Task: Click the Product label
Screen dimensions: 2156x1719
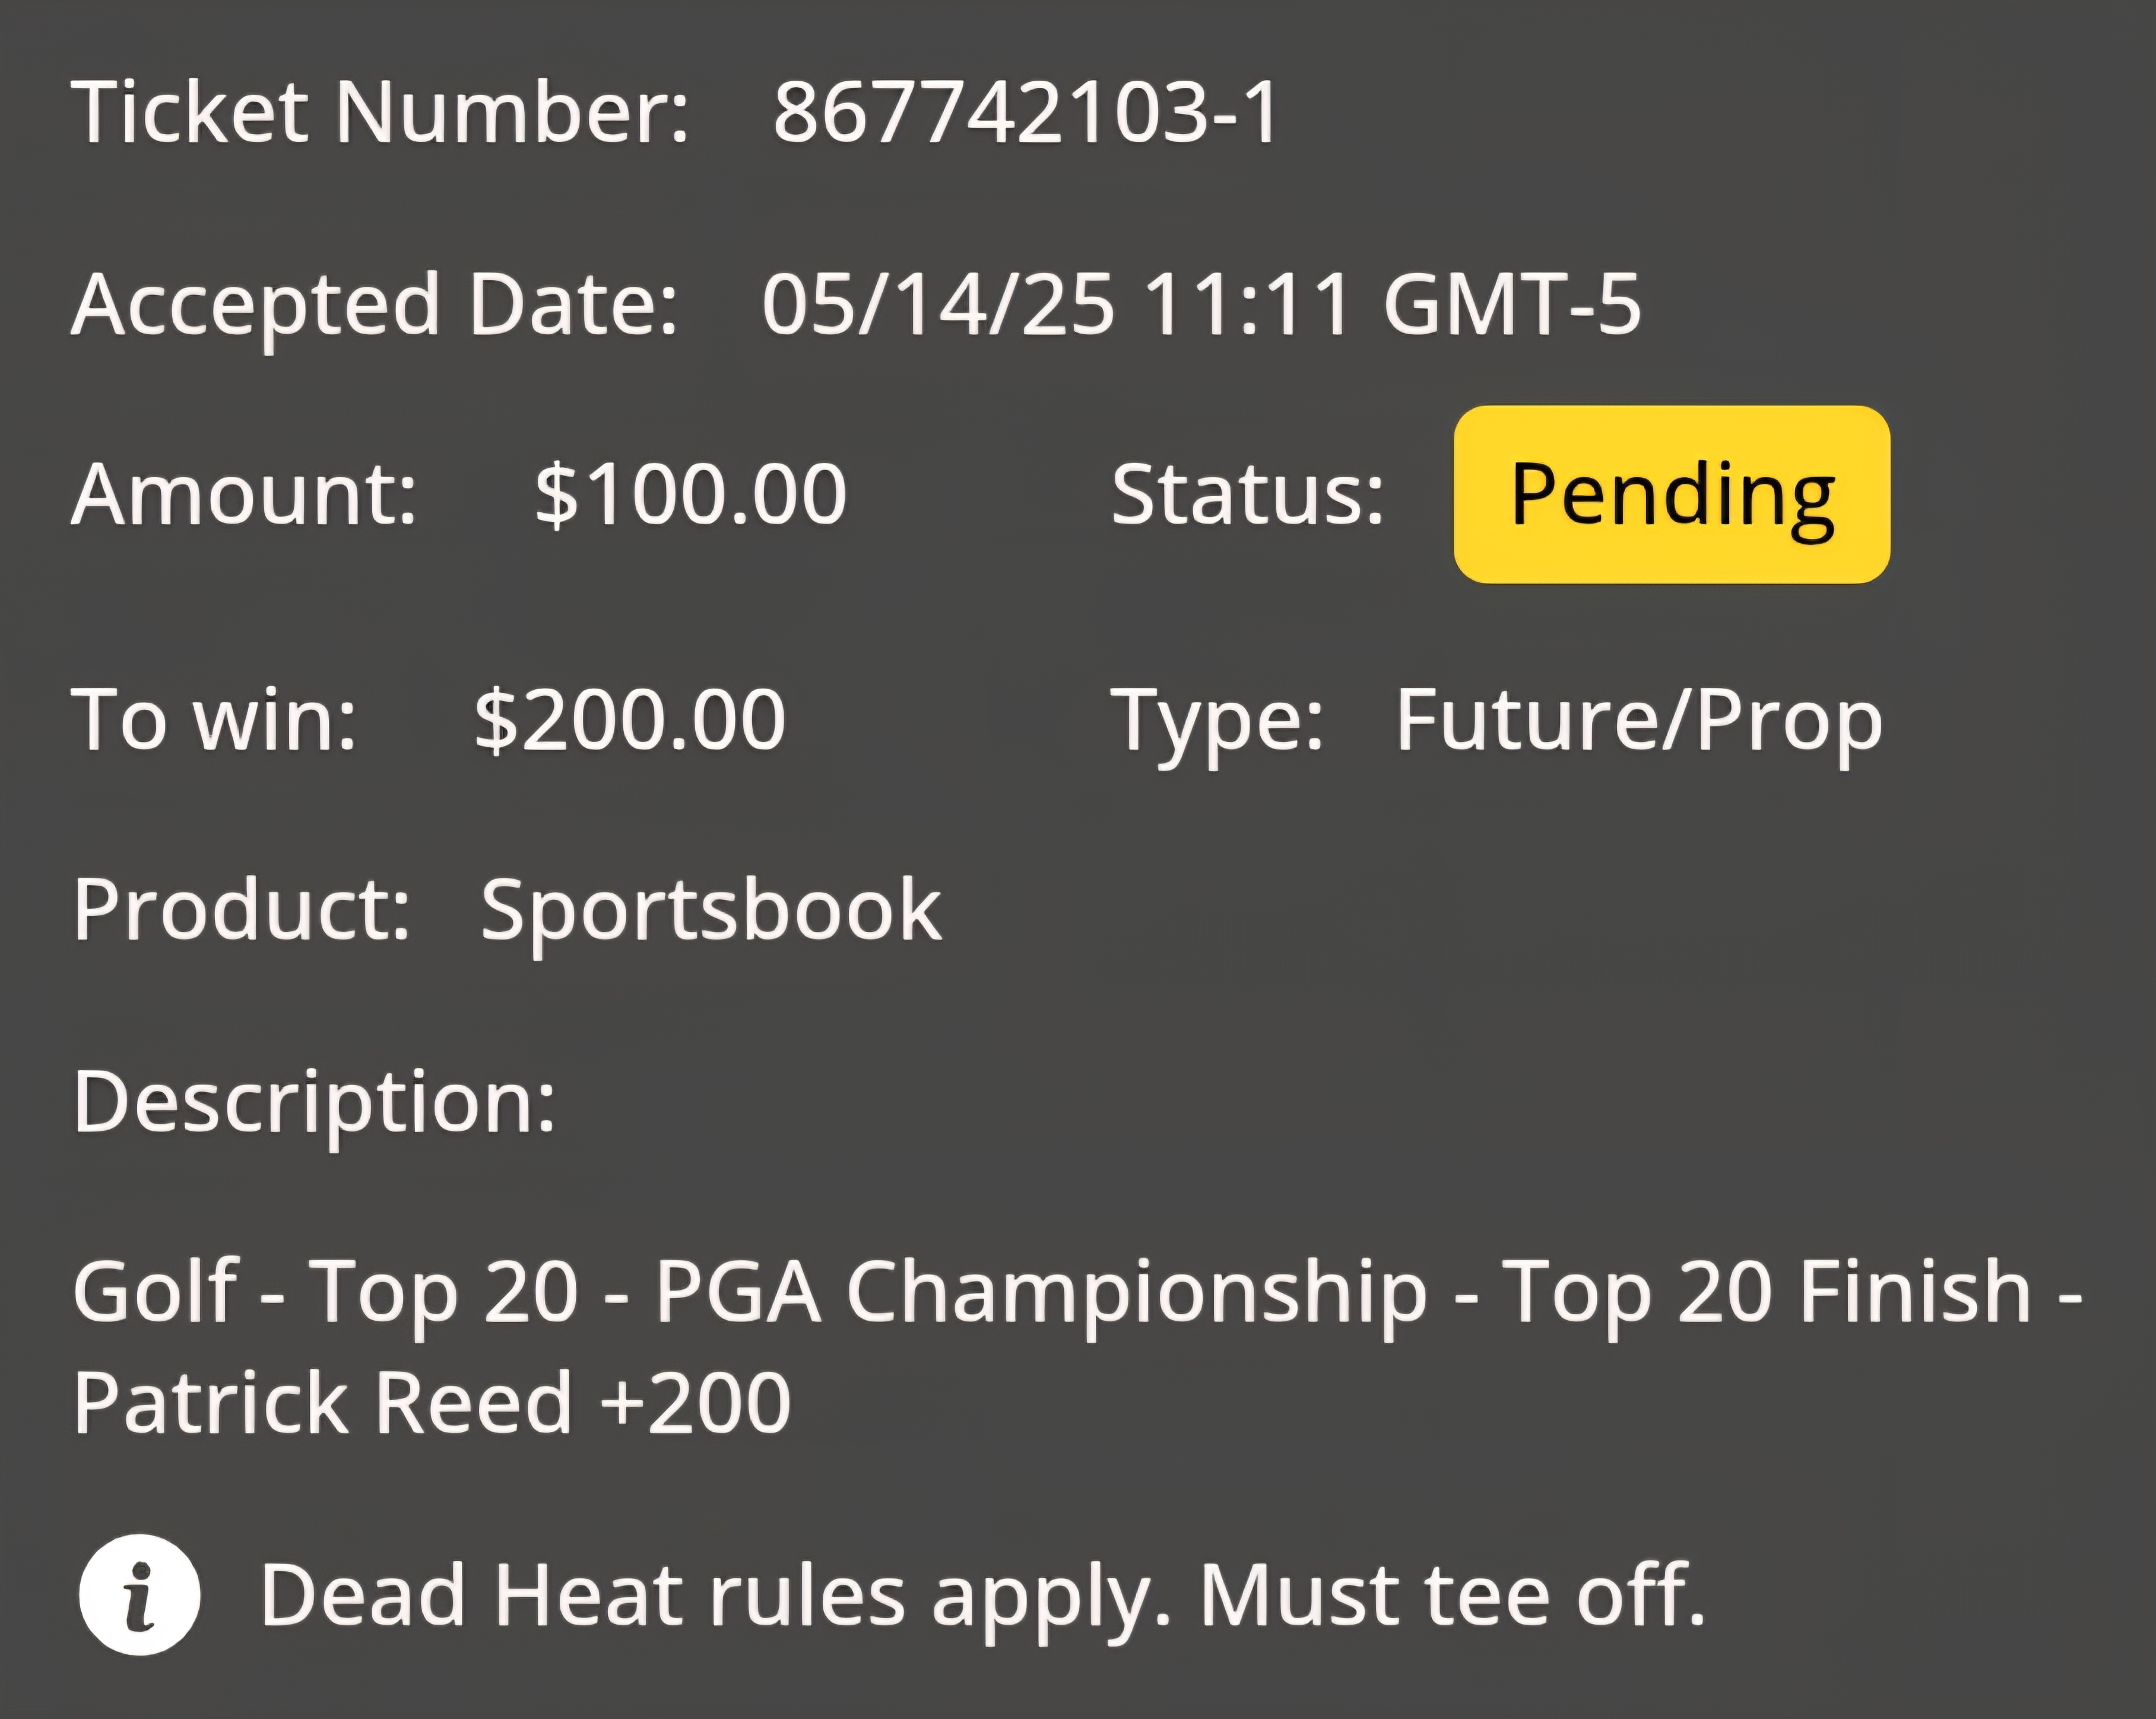Action: pos(241,910)
